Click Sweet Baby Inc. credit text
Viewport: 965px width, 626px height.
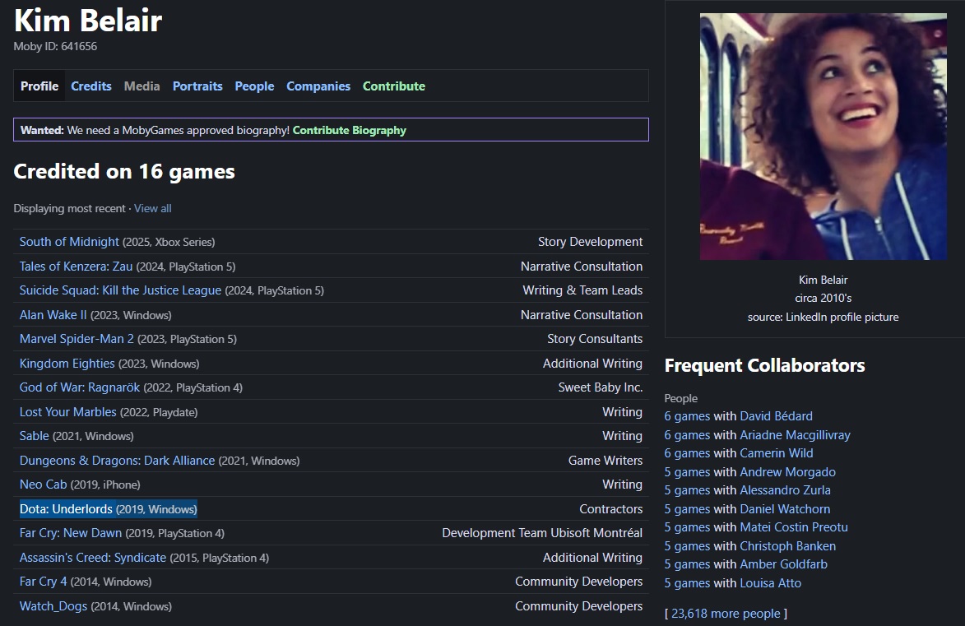[600, 387]
